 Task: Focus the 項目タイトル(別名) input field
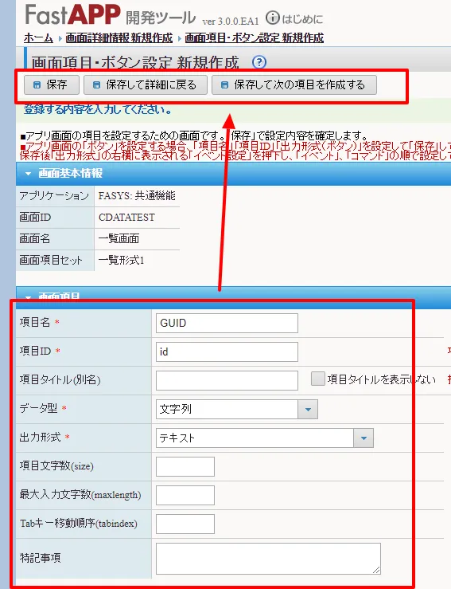[227, 380]
